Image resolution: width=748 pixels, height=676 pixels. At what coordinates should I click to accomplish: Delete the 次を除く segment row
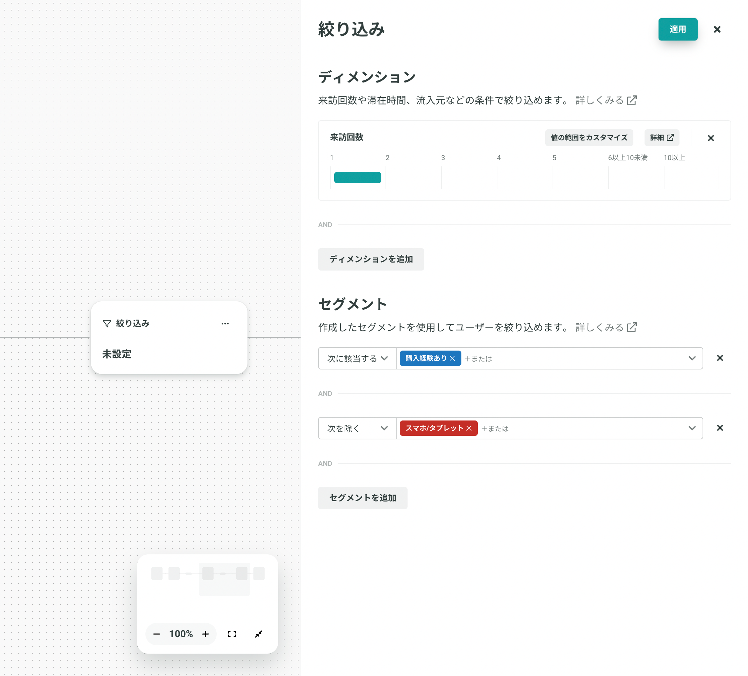pyautogui.click(x=720, y=428)
